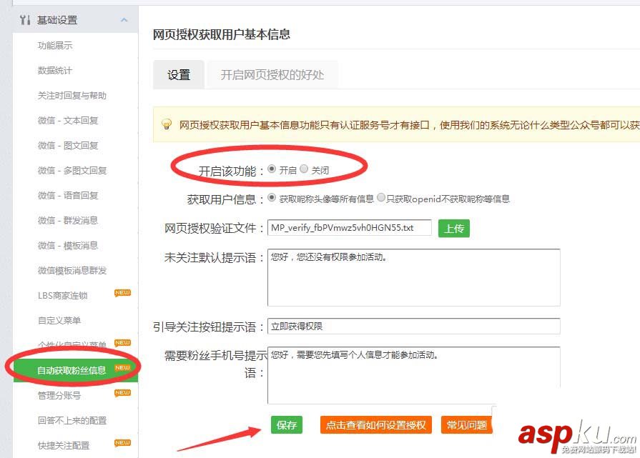Select the 设置 tab
The height and width of the screenshot is (458, 640).
179,74
